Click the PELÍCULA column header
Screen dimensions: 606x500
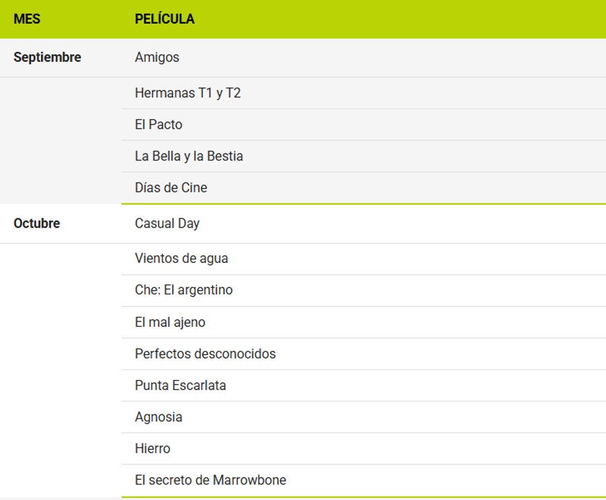(164, 19)
